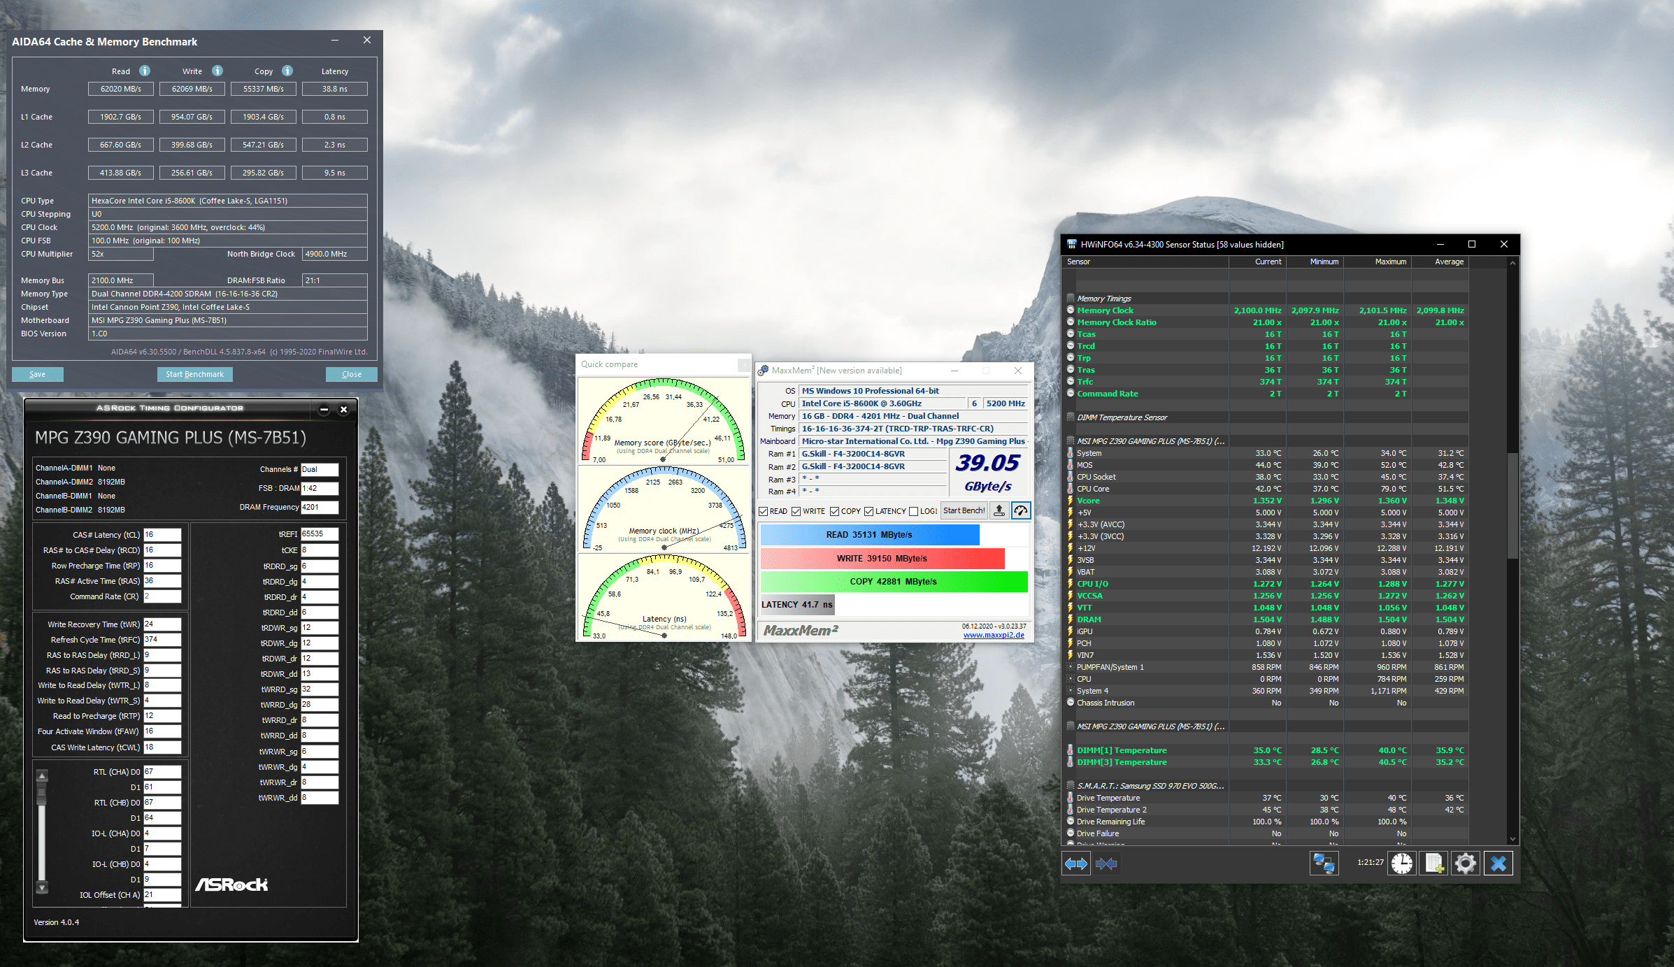Toggle MaxxMem quick compare gauge button

(1021, 511)
